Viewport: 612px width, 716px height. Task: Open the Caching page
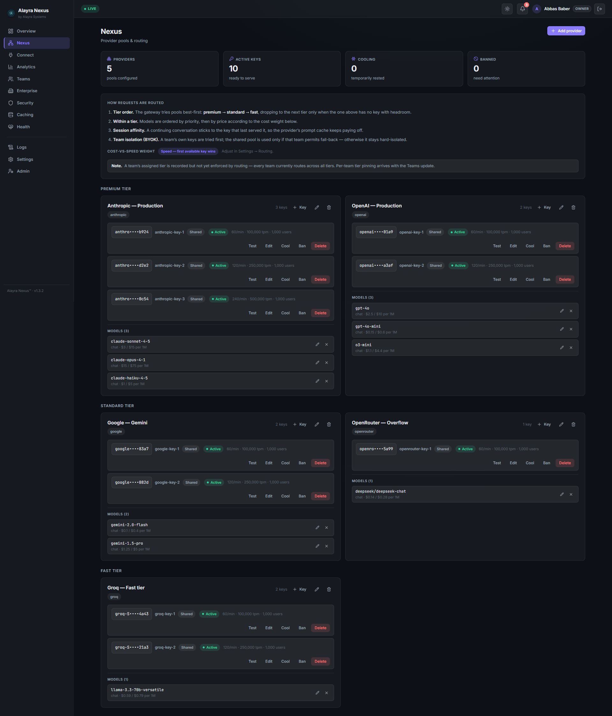coord(37,115)
